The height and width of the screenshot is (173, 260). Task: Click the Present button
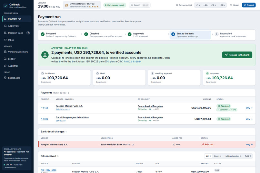click(x=249, y=5)
